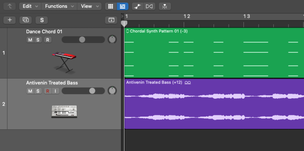304x151 pixels.
Task: Solo the Dance Chord 01 track
Action: click(x=38, y=40)
